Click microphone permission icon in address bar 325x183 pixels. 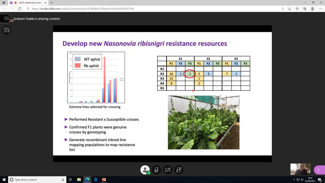(x=283, y=9)
